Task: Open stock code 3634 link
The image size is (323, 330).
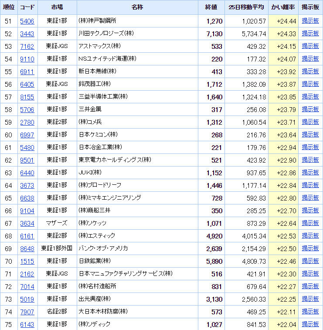Action: tap(27, 224)
